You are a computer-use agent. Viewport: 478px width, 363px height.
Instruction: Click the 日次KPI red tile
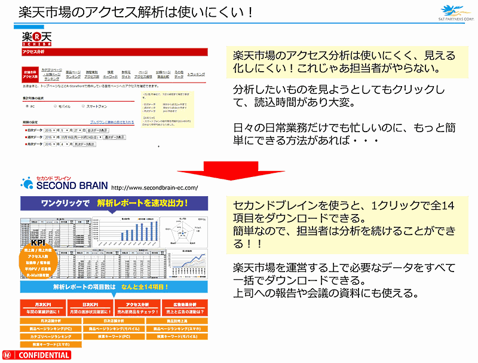(90, 307)
